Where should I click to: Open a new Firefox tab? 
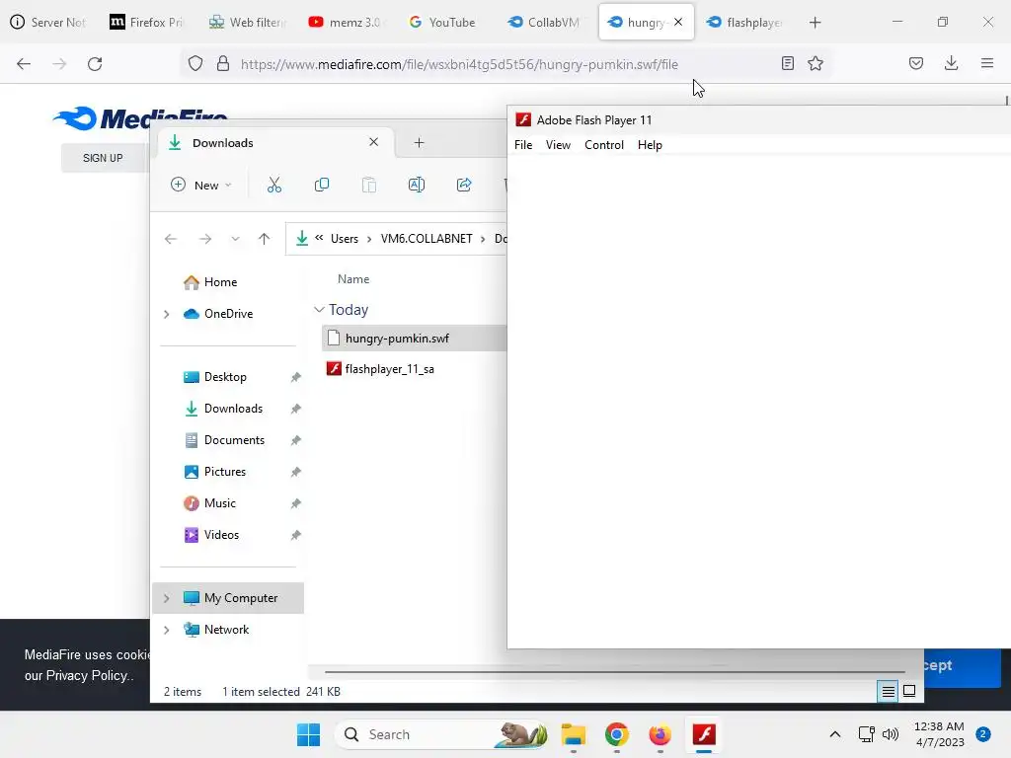[815, 23]
